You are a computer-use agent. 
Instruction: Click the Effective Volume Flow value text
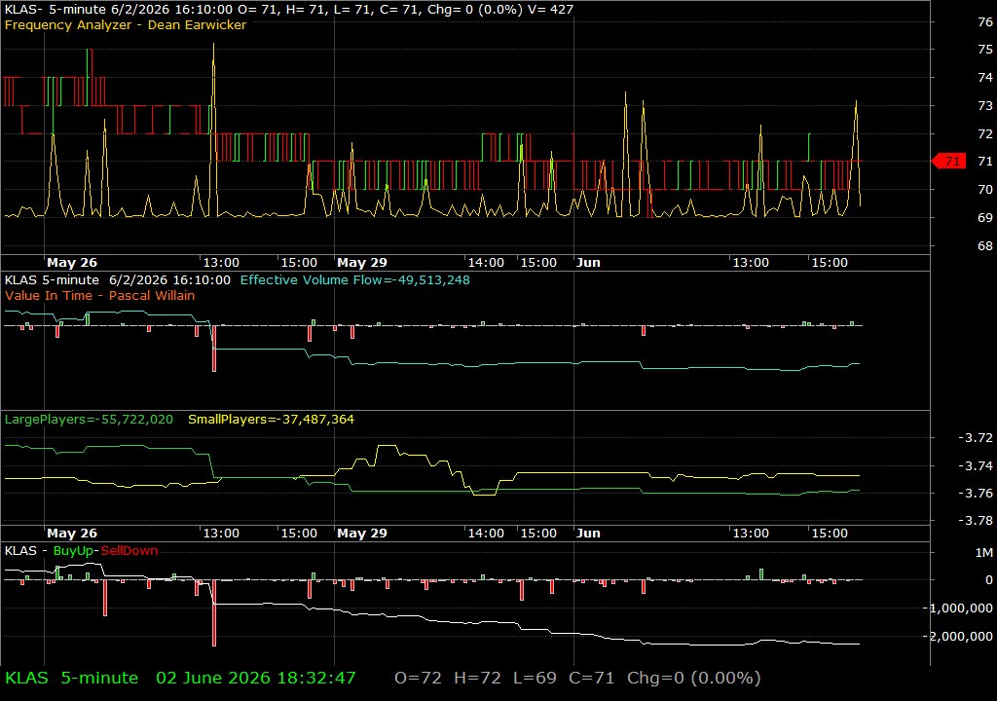[354, 279]
